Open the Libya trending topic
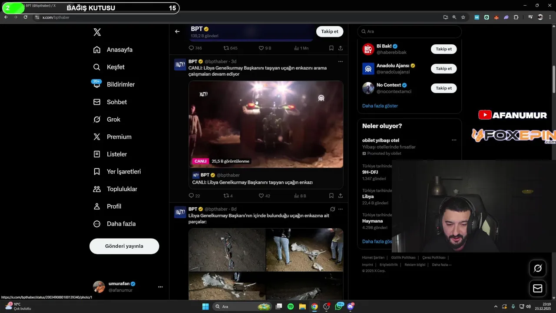 [x=368, y=196]
